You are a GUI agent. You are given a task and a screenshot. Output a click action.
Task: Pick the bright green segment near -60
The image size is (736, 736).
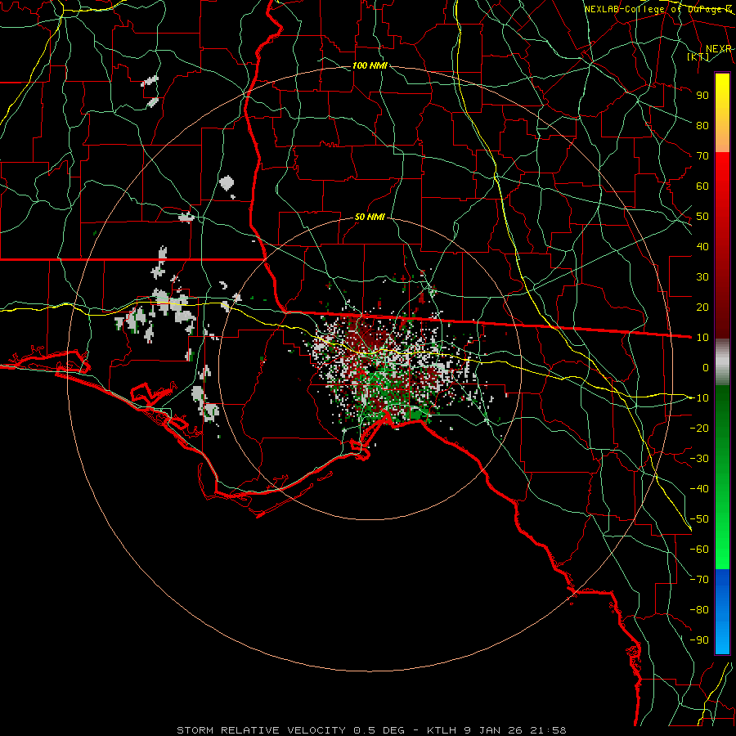[x=722, y=551]
